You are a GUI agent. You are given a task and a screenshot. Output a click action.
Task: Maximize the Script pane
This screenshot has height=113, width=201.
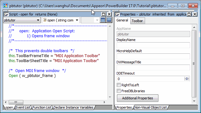click(103, 14)
